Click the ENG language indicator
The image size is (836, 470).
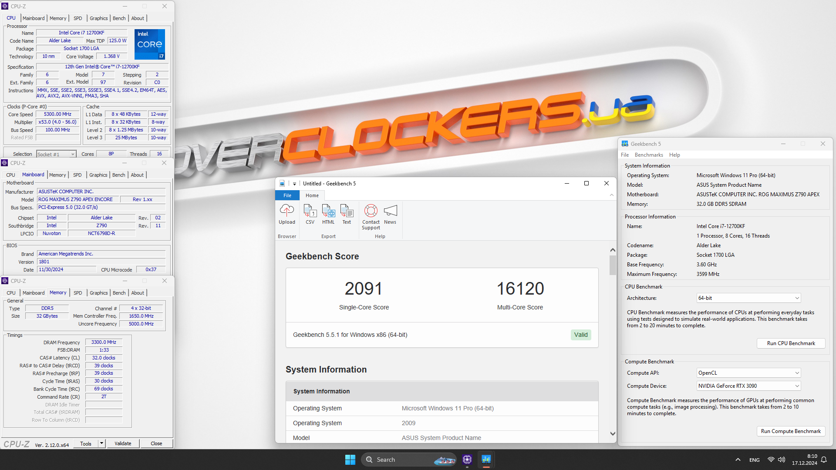tap(755, 460)
